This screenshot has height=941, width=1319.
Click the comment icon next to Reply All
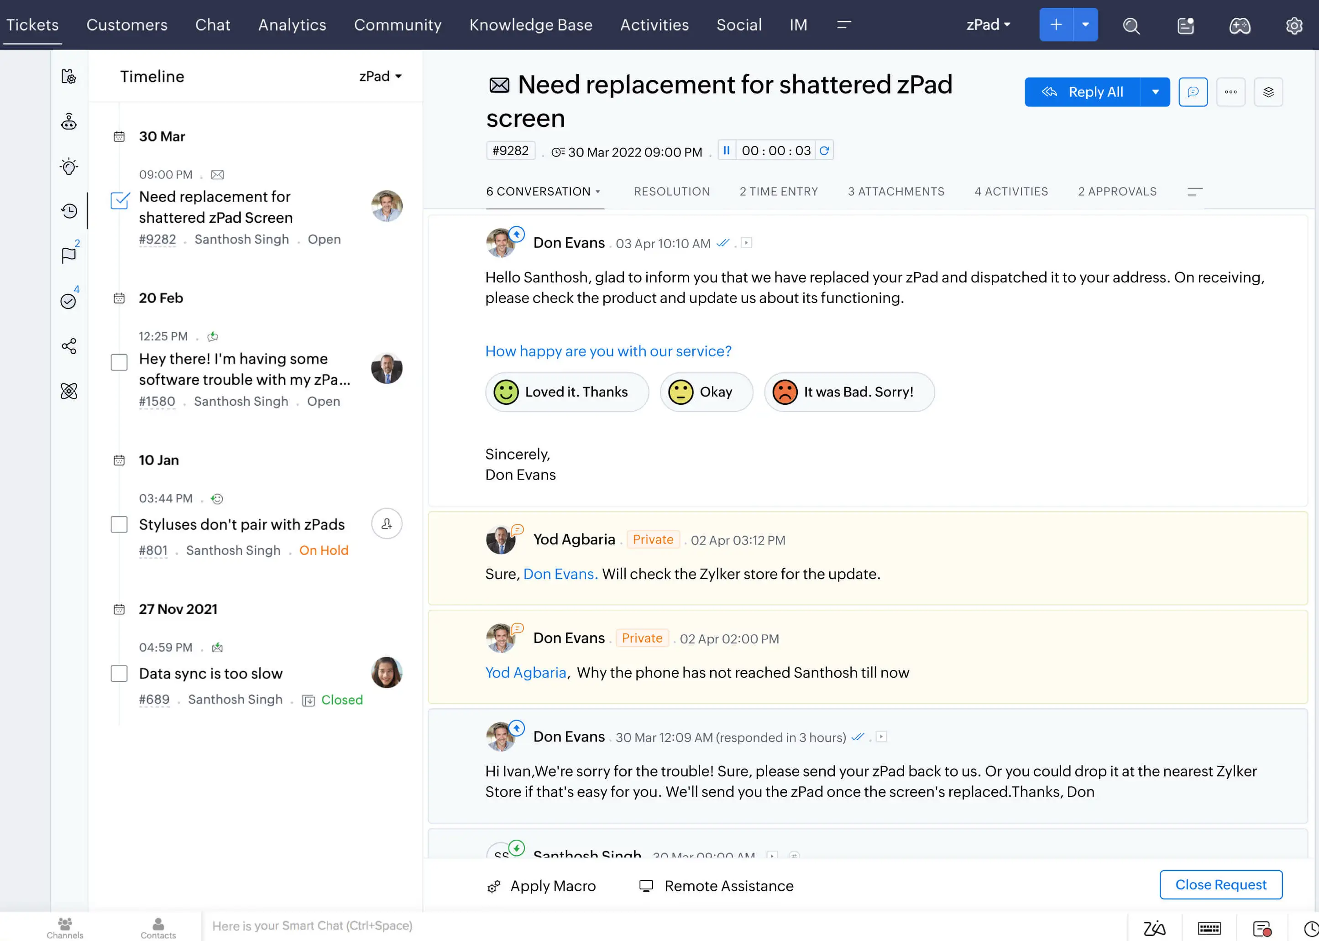click(x=1193, y=92)
